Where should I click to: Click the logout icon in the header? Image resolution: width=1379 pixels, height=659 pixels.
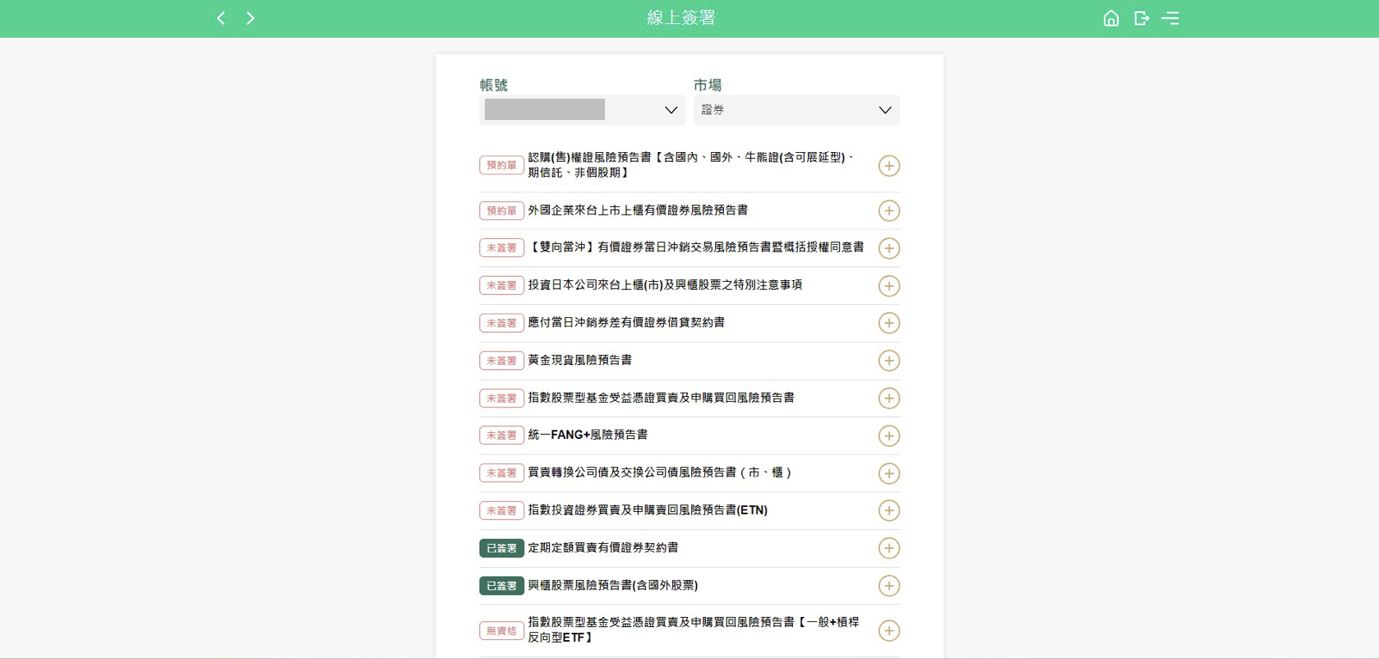tap(1141, 18)
